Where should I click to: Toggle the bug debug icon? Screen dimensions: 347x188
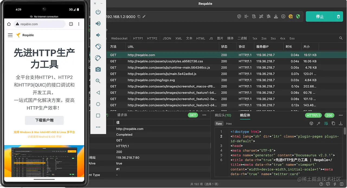pos(268,16)
